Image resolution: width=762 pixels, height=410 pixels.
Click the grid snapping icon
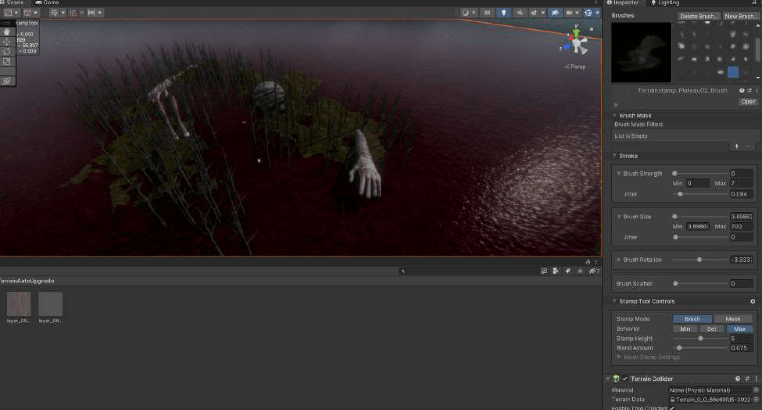pos(73,13)
